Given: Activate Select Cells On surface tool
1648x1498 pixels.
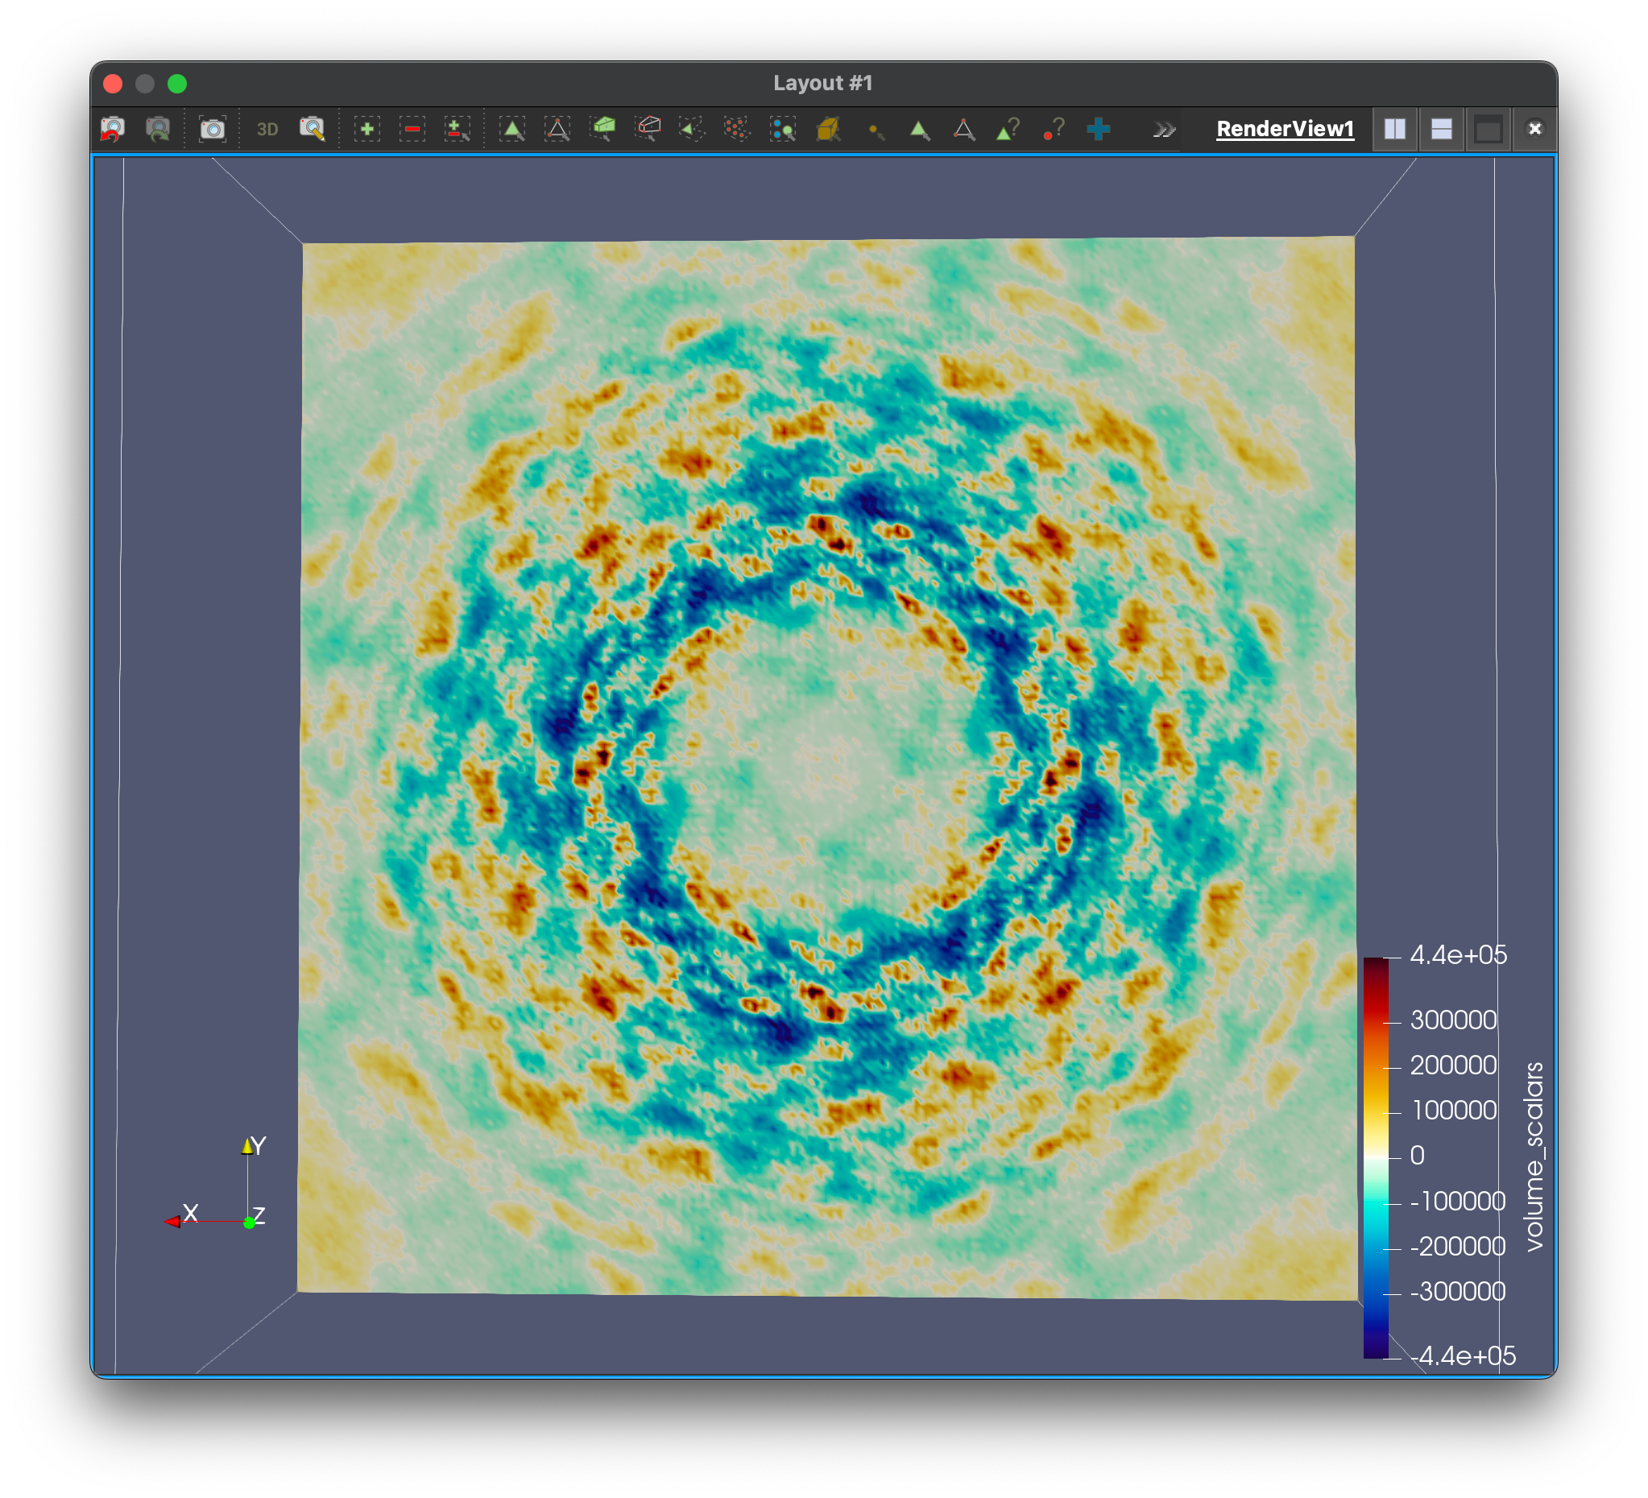Looking at the screenshot, I should coord(512,128).
